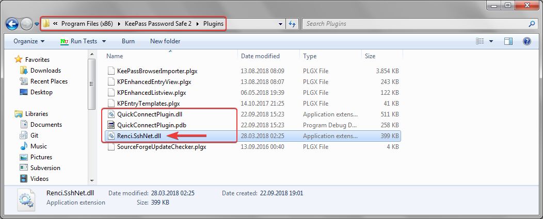Click the Plugins breadcrumb segment
The height and width of the screenshot is (219, 543).
pyautogui.click(x=213, y=24)
